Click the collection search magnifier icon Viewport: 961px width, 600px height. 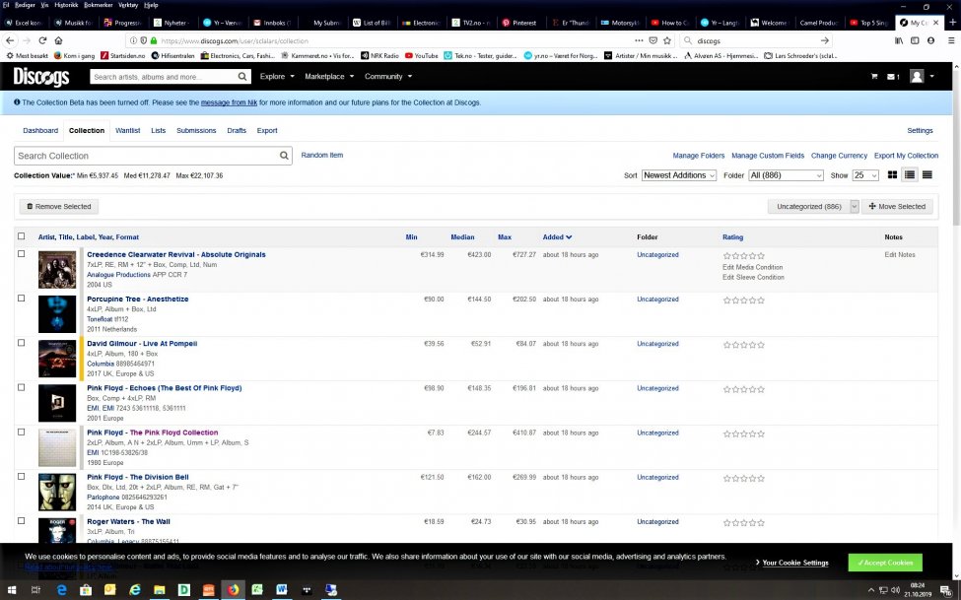(285, 156)
